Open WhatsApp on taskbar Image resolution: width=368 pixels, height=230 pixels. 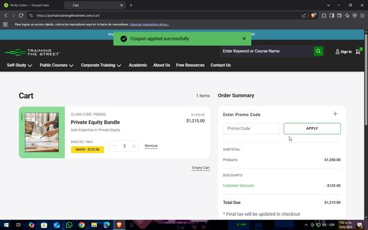tap(69, 225)
